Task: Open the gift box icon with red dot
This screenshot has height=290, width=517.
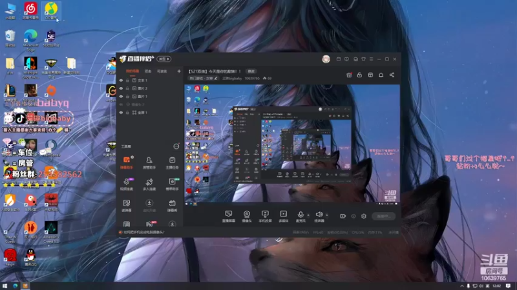Action: [349, 75]
